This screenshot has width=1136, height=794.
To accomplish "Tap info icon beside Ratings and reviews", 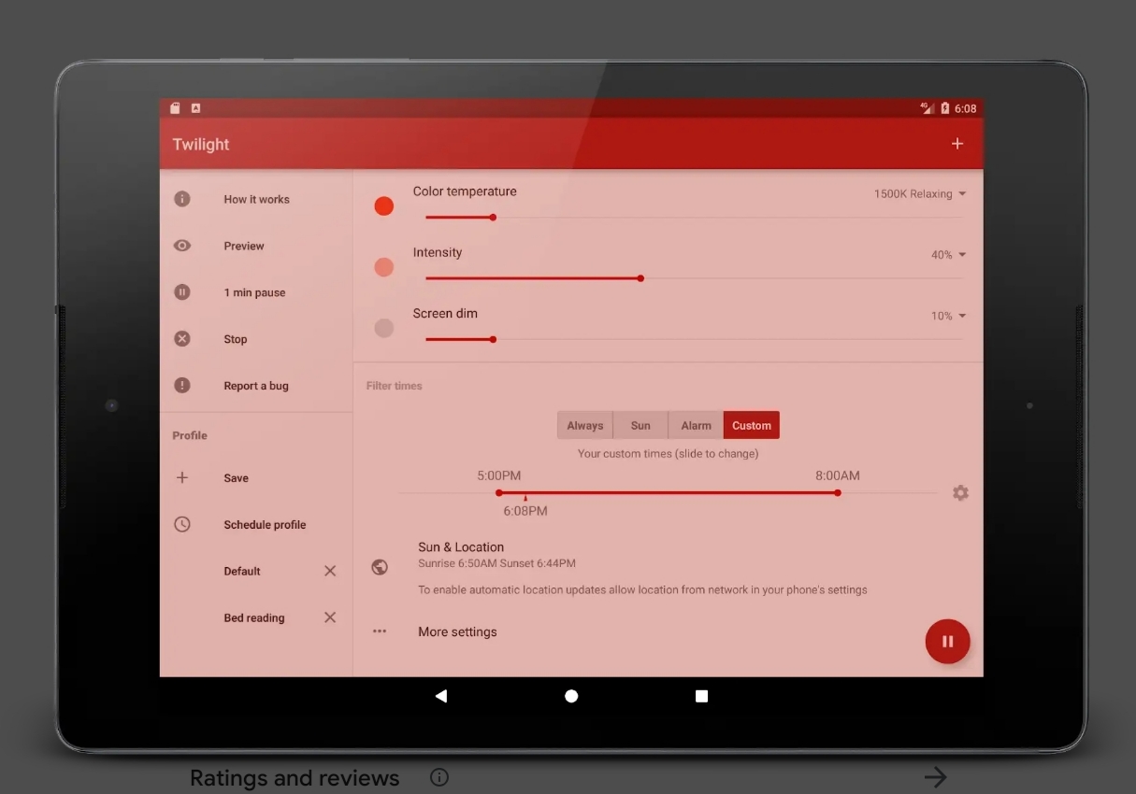I will tap(439, 777).
